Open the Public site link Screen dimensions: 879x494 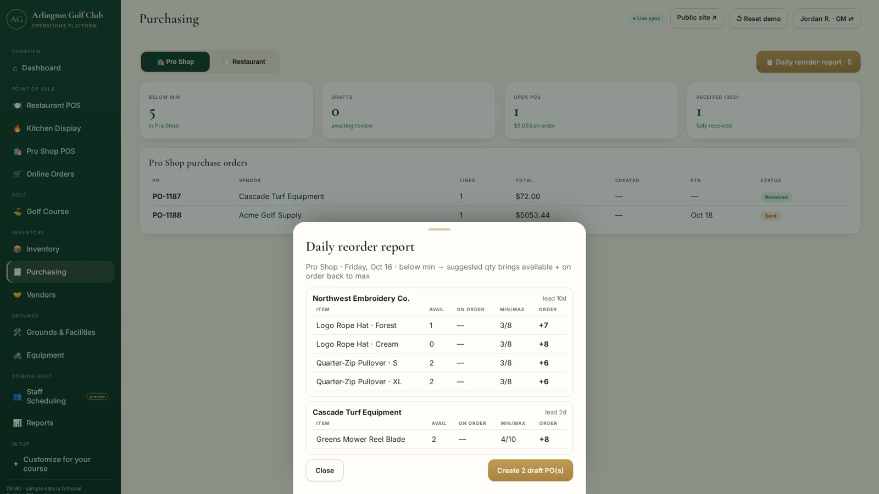[697, 18]
